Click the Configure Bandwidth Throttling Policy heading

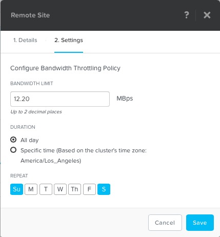[x=65, y=68]
